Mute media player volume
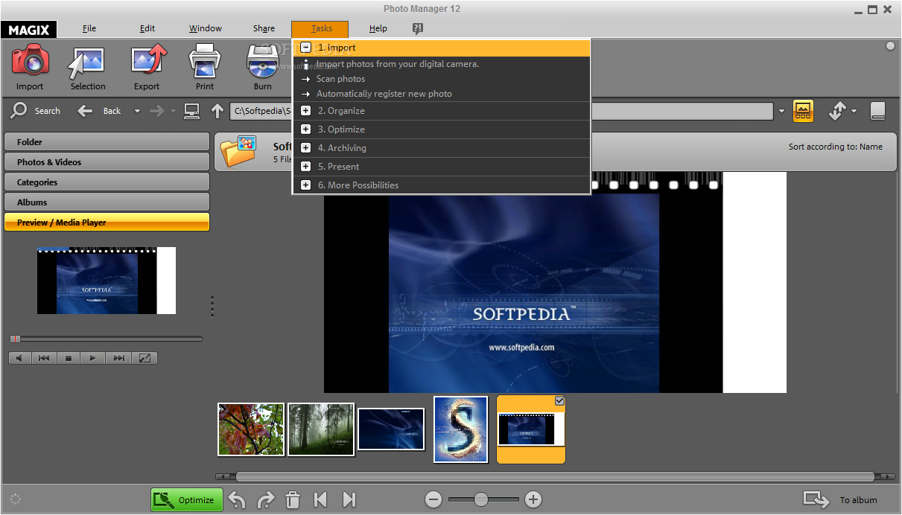This screenshot has height=515, width=902. click(x=19, y=358)
